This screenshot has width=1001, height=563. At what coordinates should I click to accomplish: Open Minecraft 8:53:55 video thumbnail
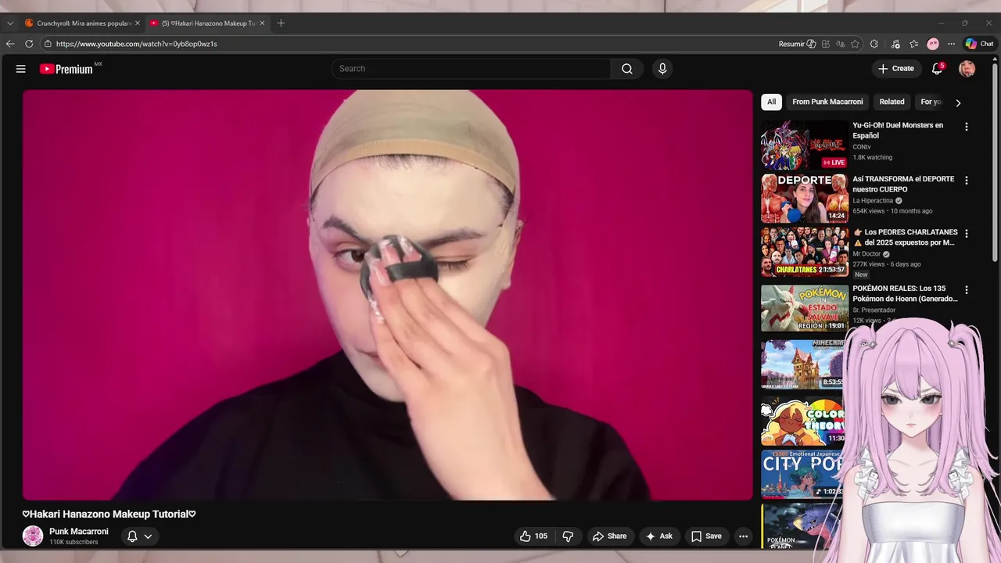coord(803,364)
